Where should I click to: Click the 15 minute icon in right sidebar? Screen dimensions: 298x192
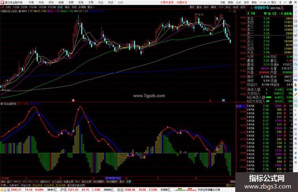[296, 120]
